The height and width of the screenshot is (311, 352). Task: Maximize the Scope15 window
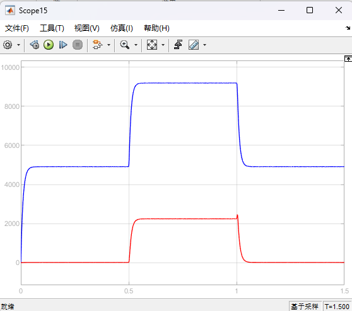pos(310,10)
